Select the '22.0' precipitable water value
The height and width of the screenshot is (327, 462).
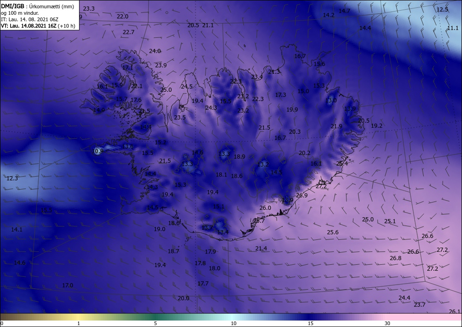[x=122, y=17]
